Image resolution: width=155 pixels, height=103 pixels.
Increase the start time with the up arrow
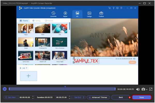33,96
